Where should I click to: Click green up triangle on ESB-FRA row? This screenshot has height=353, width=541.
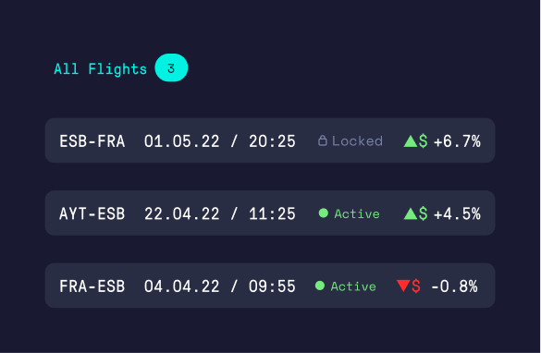click(x=411, y=141)
